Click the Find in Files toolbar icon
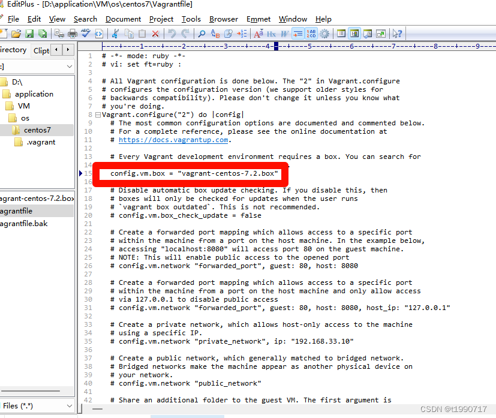496x418 pixels. [x=229, y=34]
